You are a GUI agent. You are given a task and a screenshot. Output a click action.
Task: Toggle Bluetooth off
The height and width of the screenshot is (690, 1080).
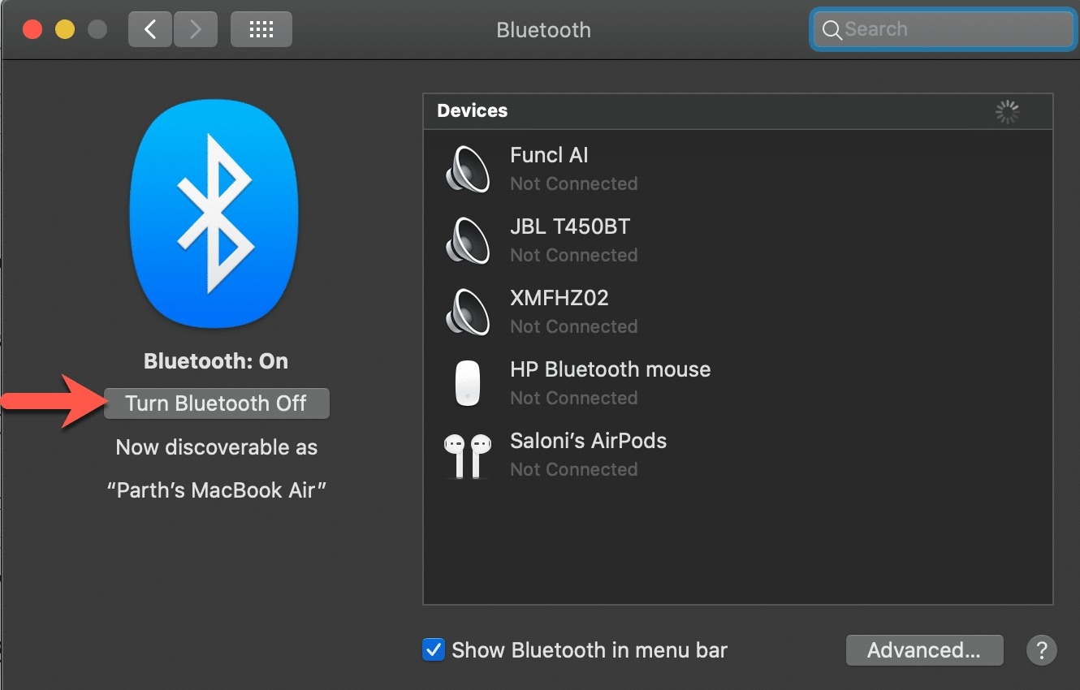216,403
